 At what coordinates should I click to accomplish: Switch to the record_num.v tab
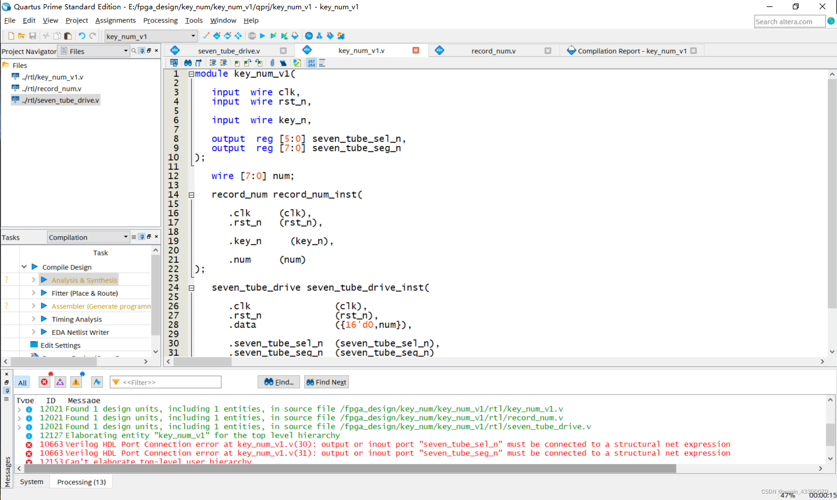[x=493, y=51]
